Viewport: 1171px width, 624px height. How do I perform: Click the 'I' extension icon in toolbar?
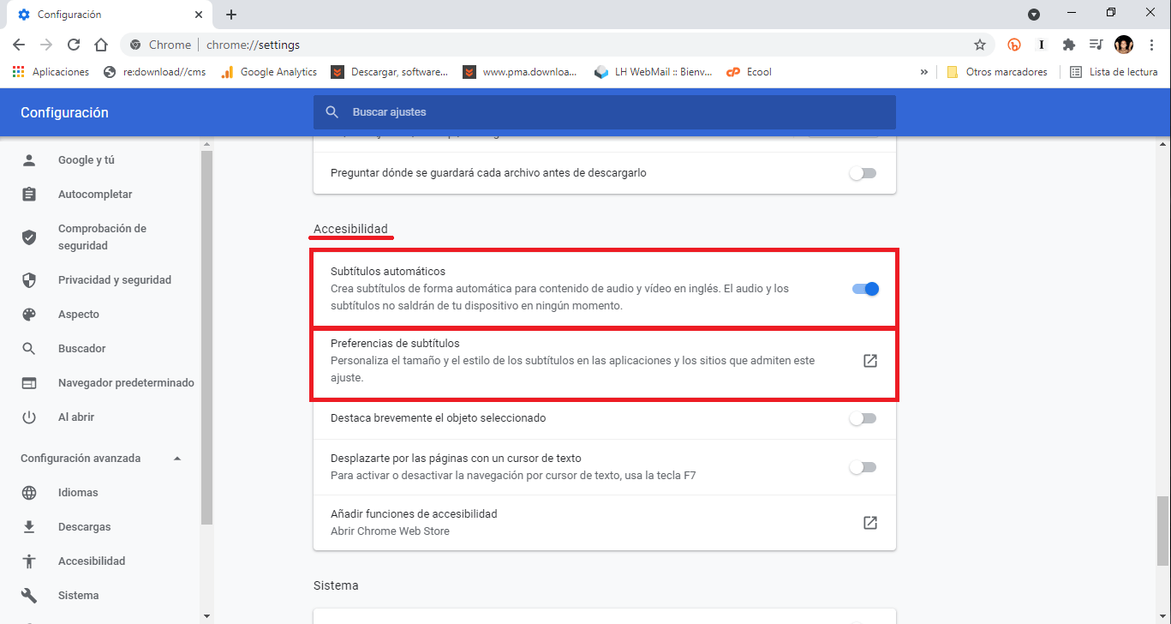click(1042, 45)
